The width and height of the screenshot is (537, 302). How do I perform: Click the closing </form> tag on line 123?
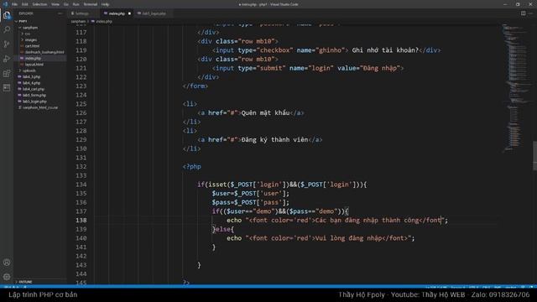196,86
